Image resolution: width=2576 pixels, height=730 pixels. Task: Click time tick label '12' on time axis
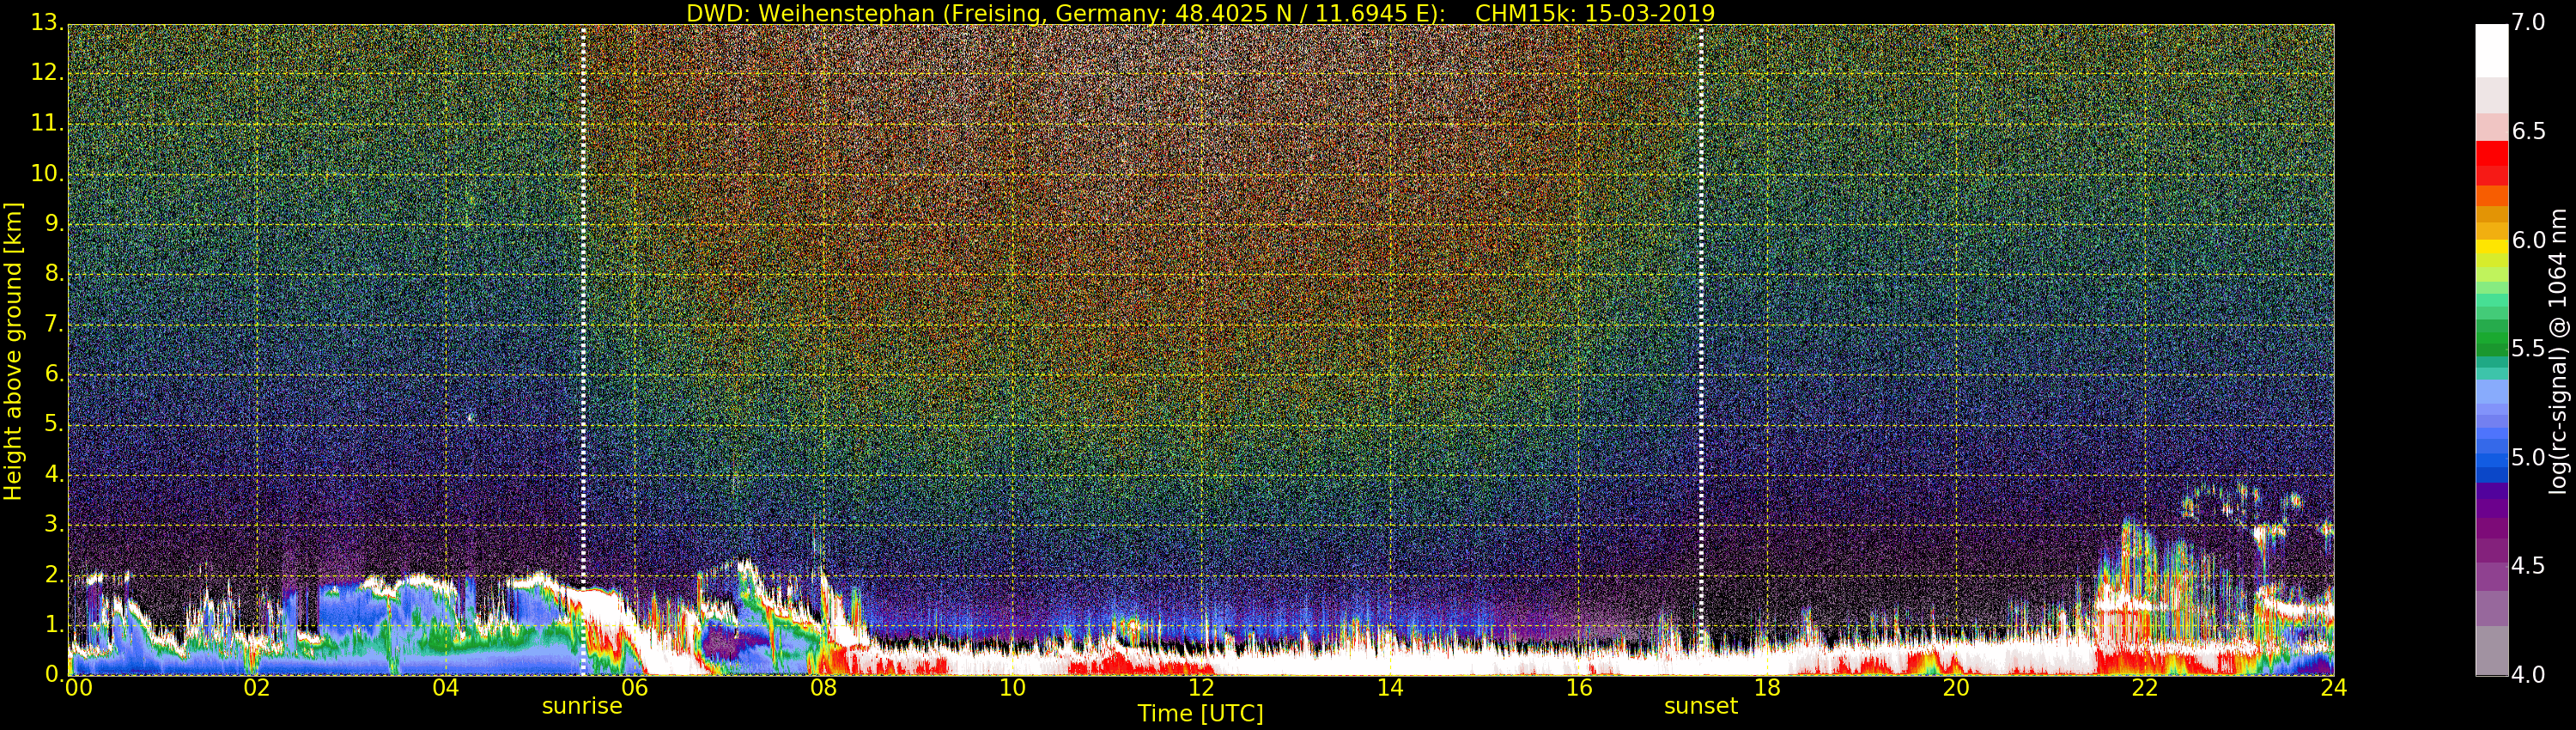[x=1201, y=688]
